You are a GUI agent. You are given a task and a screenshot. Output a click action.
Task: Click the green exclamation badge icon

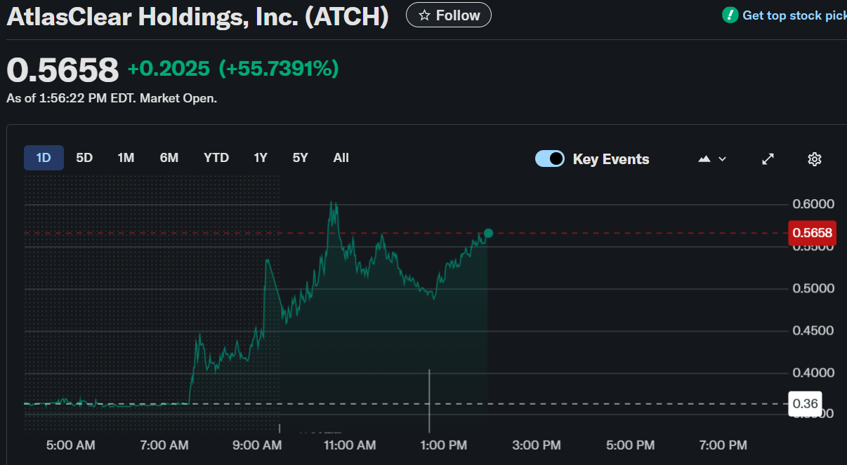point(730,15)
